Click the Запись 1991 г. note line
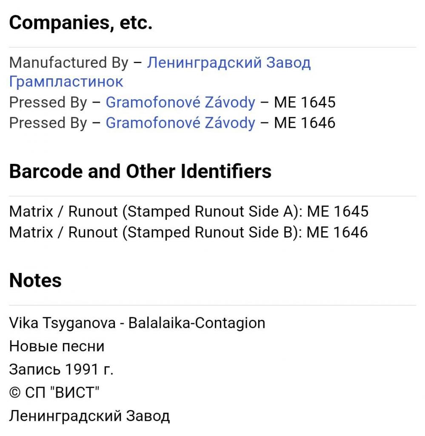The height and width of the screenshot is (436, 425). click(61, 369)
